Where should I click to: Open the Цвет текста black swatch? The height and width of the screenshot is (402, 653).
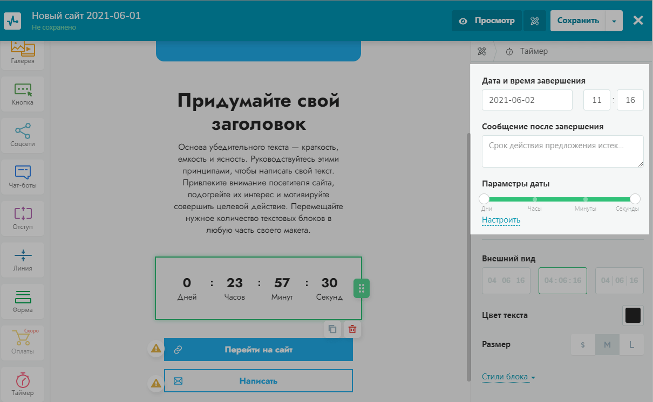click(632, 316)
